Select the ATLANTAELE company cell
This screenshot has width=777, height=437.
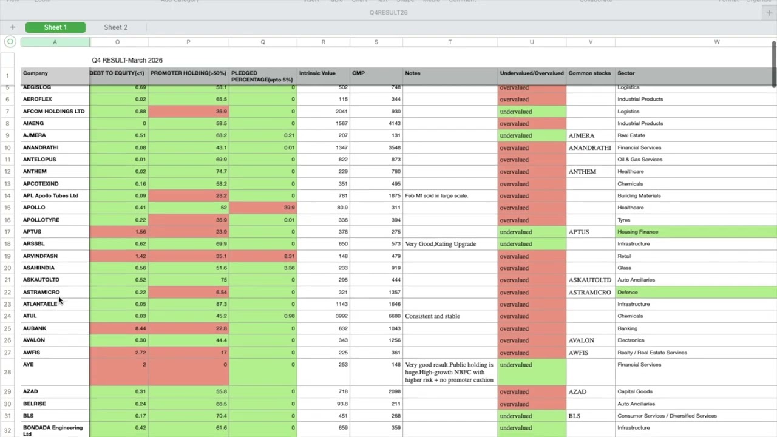(x=55, y=304)
